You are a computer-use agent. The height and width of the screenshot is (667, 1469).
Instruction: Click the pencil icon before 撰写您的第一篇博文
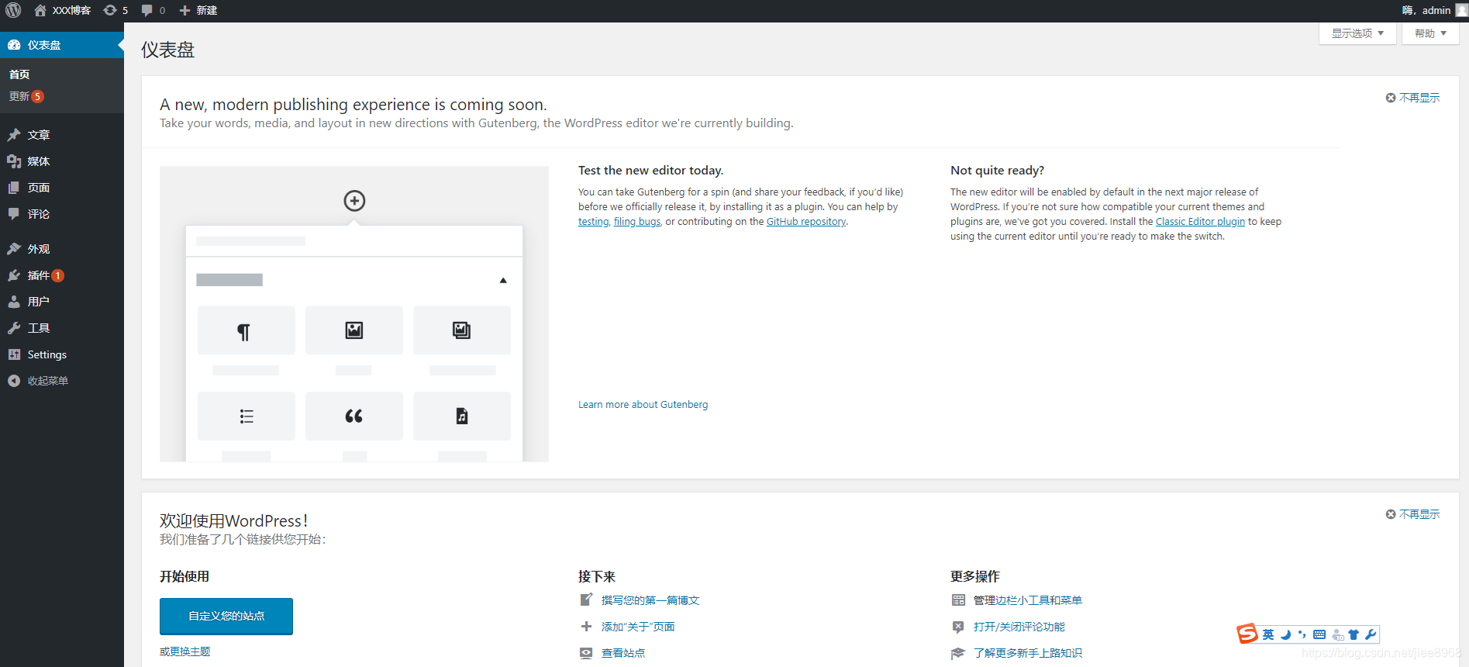[x=586, y=600]
